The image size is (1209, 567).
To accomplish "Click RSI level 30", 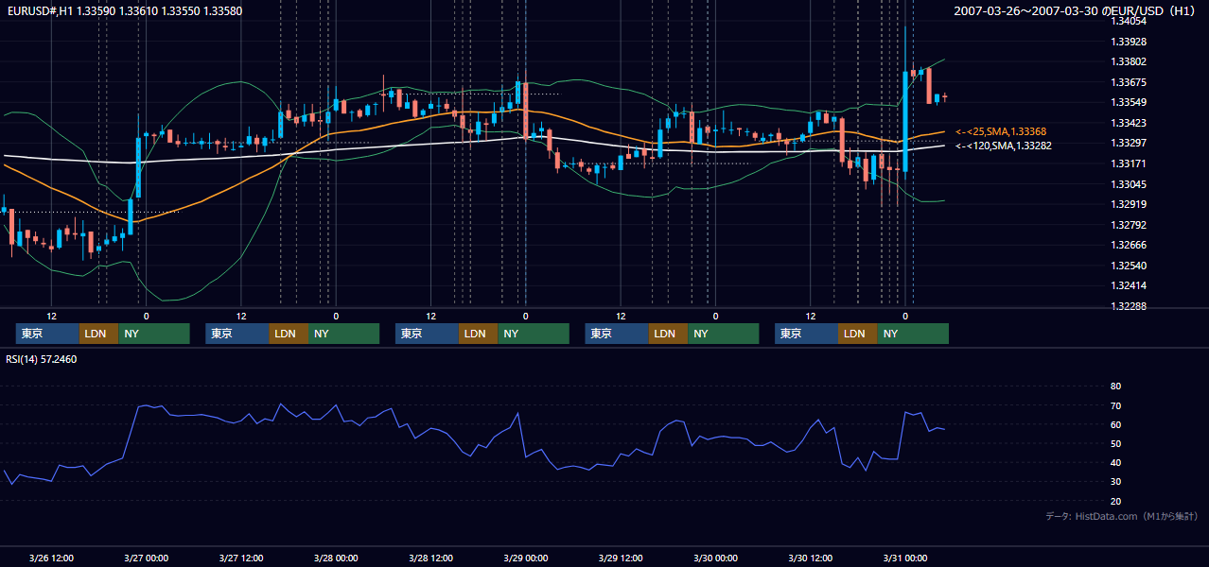I will (1115, 482).
